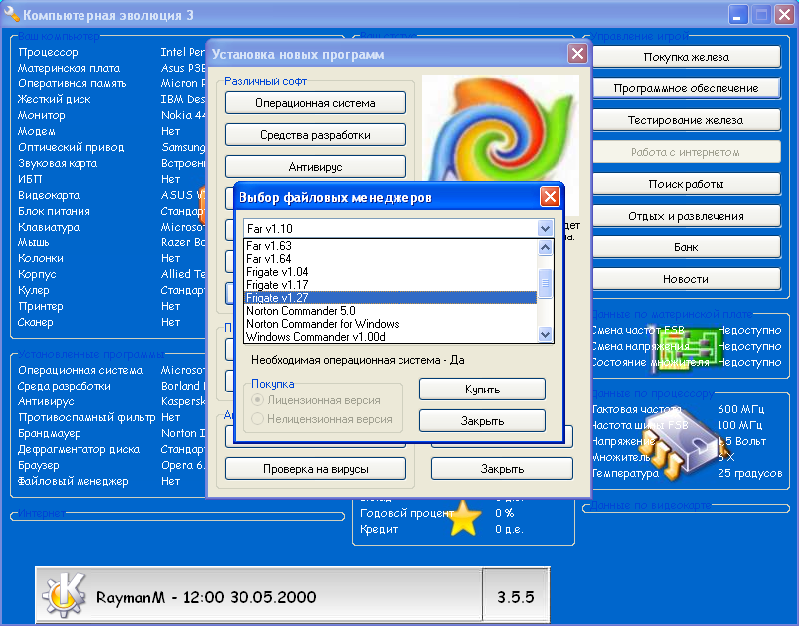
Task: Click the Купить button
Action: pos(482,390)
